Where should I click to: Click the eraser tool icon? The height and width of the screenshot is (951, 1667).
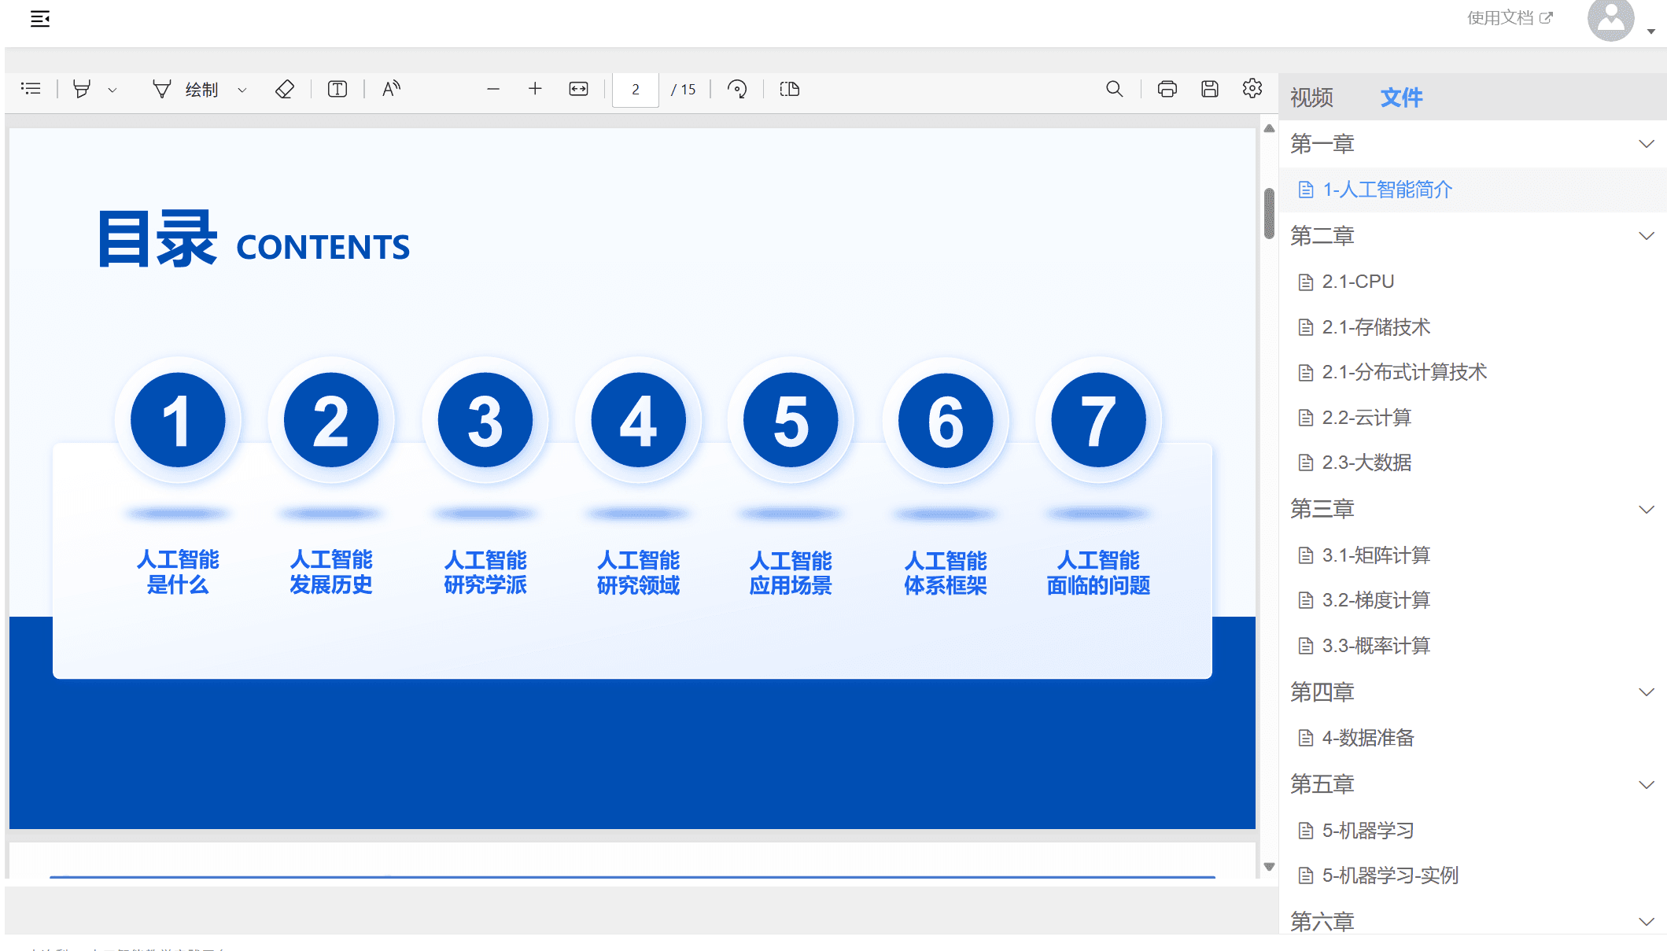285,90
